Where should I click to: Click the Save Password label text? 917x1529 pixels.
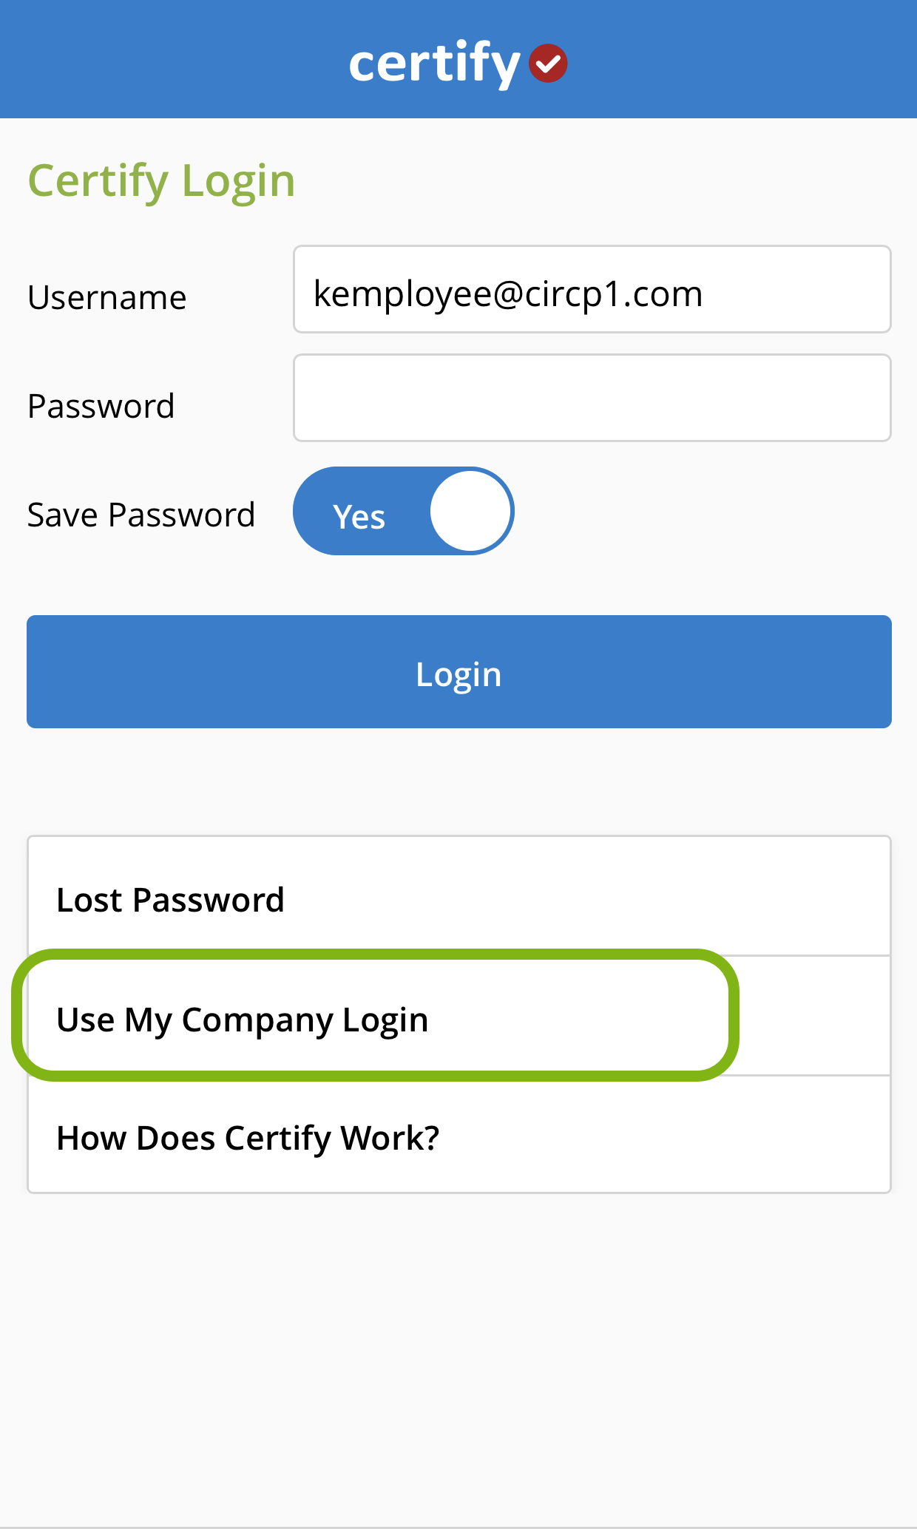coord(141,515)
